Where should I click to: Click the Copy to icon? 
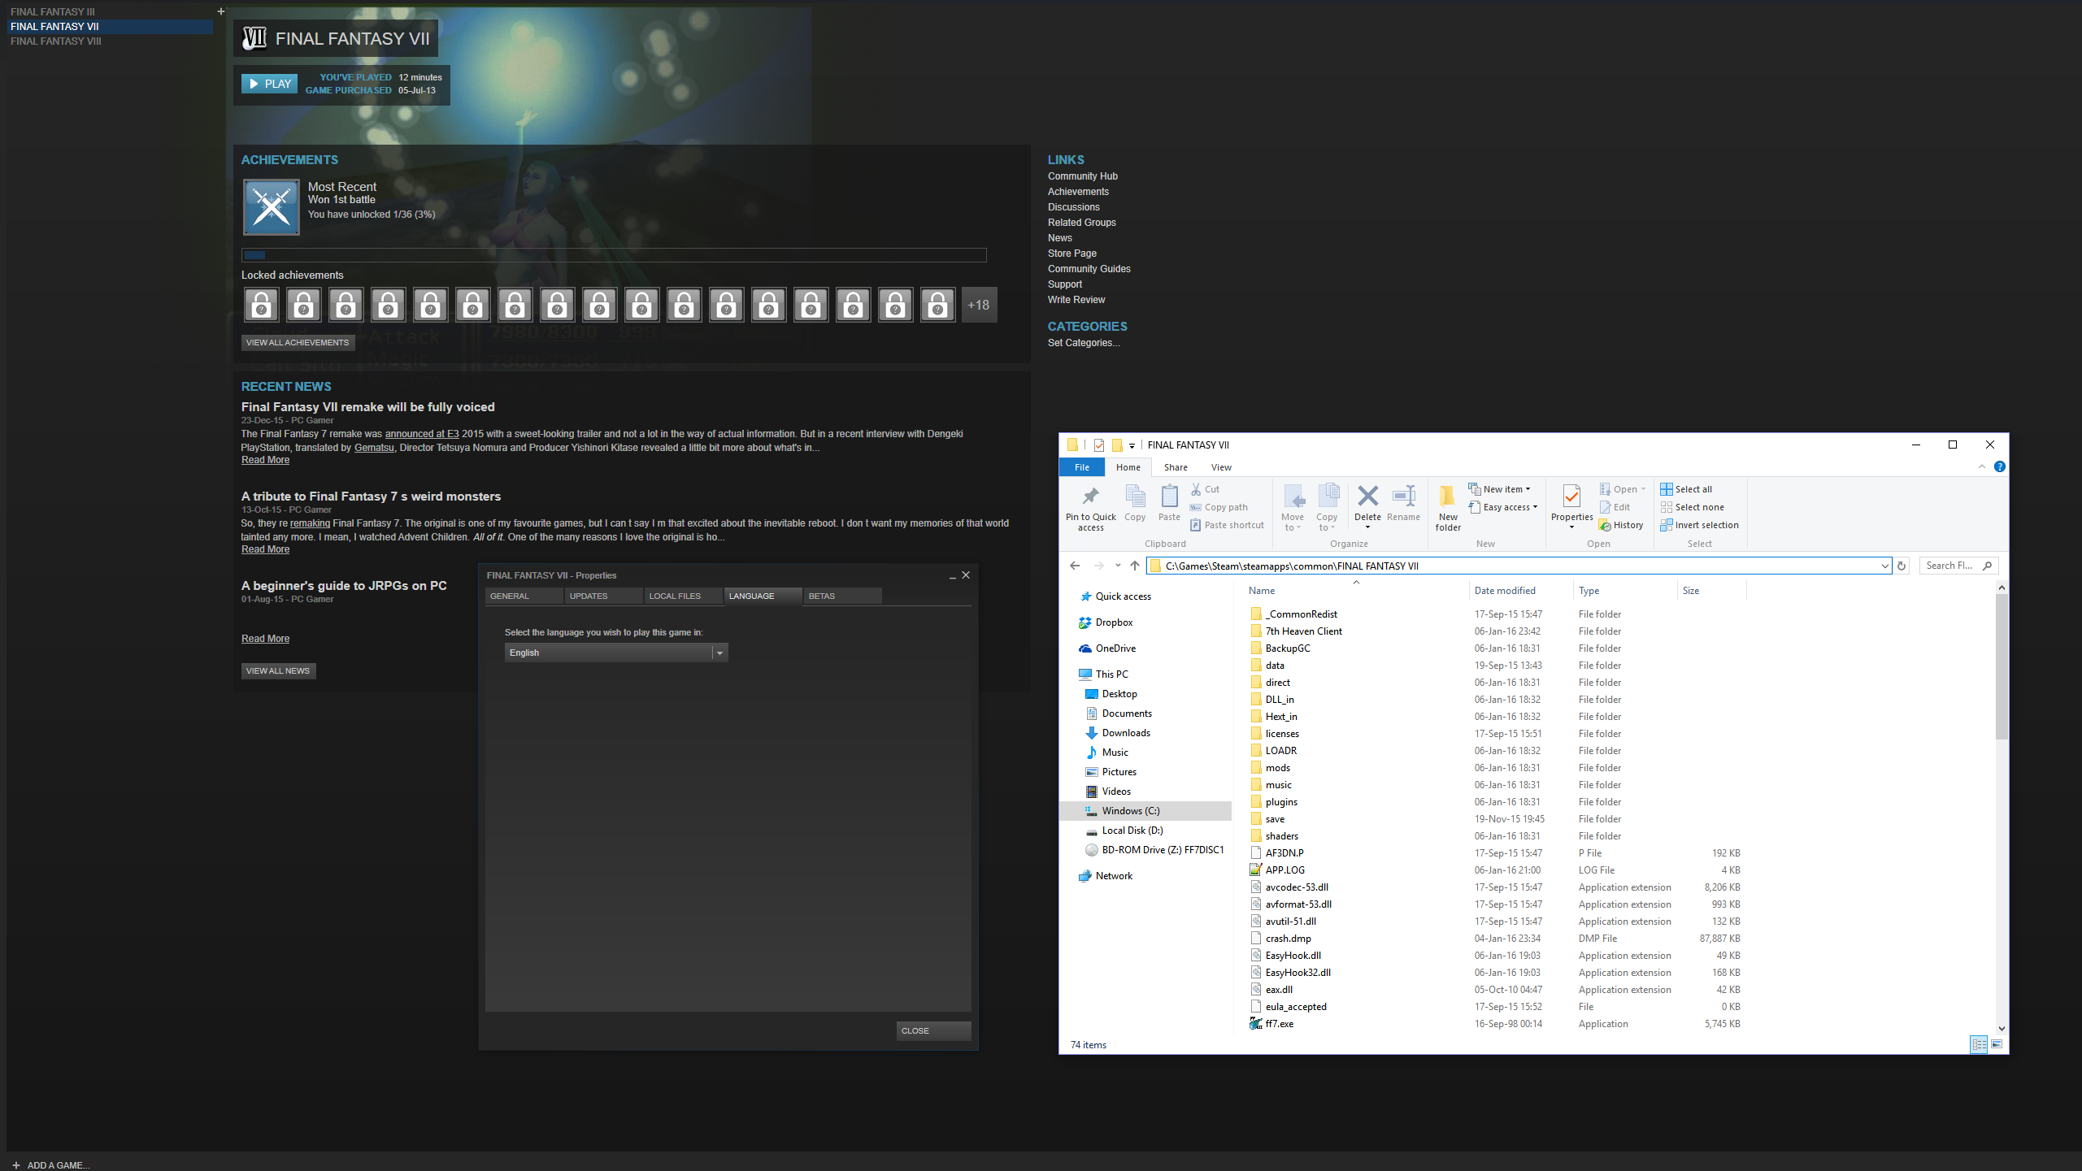(x=1328, y=496)
